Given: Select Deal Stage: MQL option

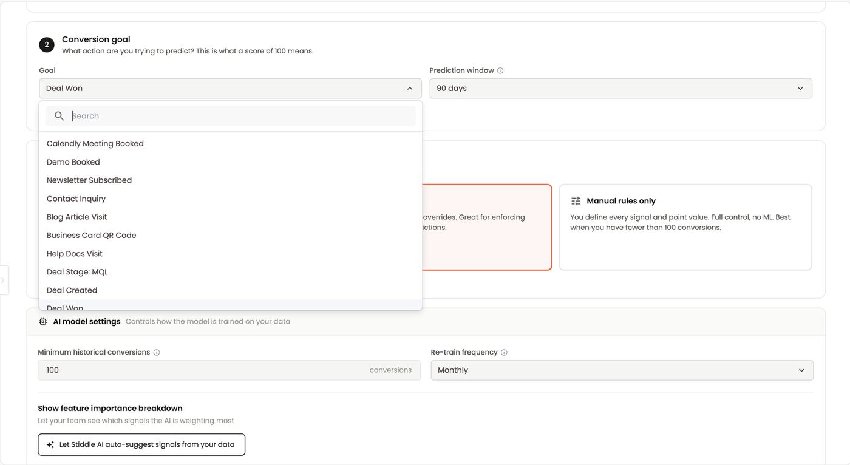Looking at the screenshot, I should [231, 272].
